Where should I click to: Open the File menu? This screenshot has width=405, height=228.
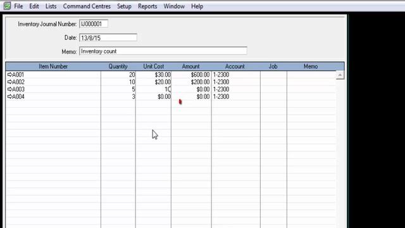18,6
